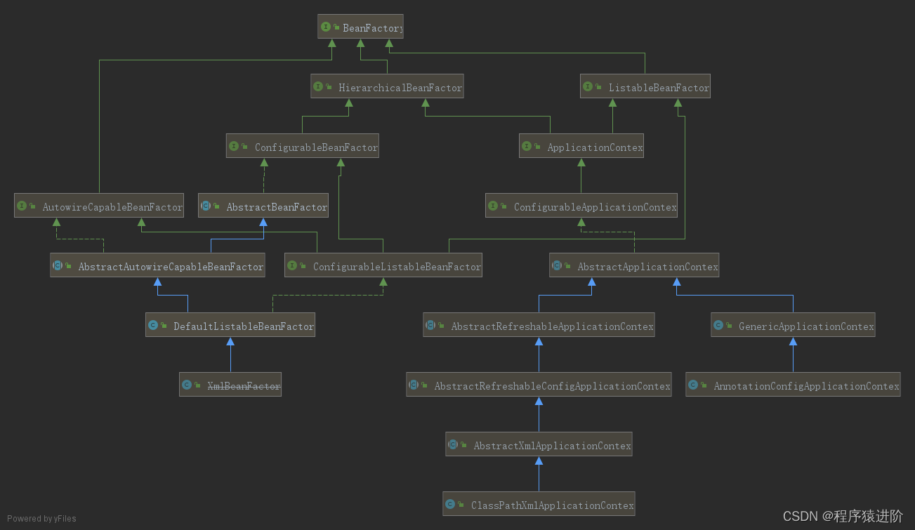The height and width of the screenshot is (530, 915).
Task: Click the AutowireCapableBeanFactory node label
Action: pos(112,207)
